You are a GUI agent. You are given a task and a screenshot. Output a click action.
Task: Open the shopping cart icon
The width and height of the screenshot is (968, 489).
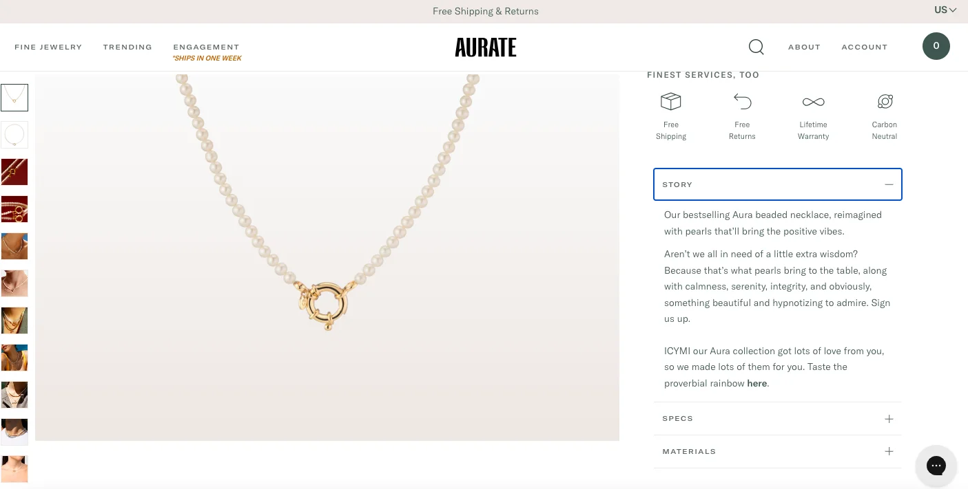936,45
